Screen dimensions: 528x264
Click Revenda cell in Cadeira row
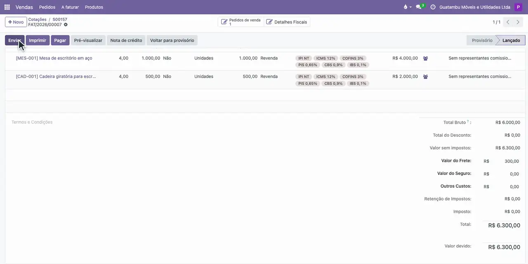pyautogui.click(x=269, y=76)
